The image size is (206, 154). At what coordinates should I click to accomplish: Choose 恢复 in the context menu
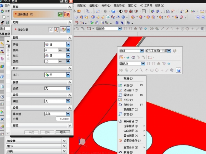pos(131,114)
